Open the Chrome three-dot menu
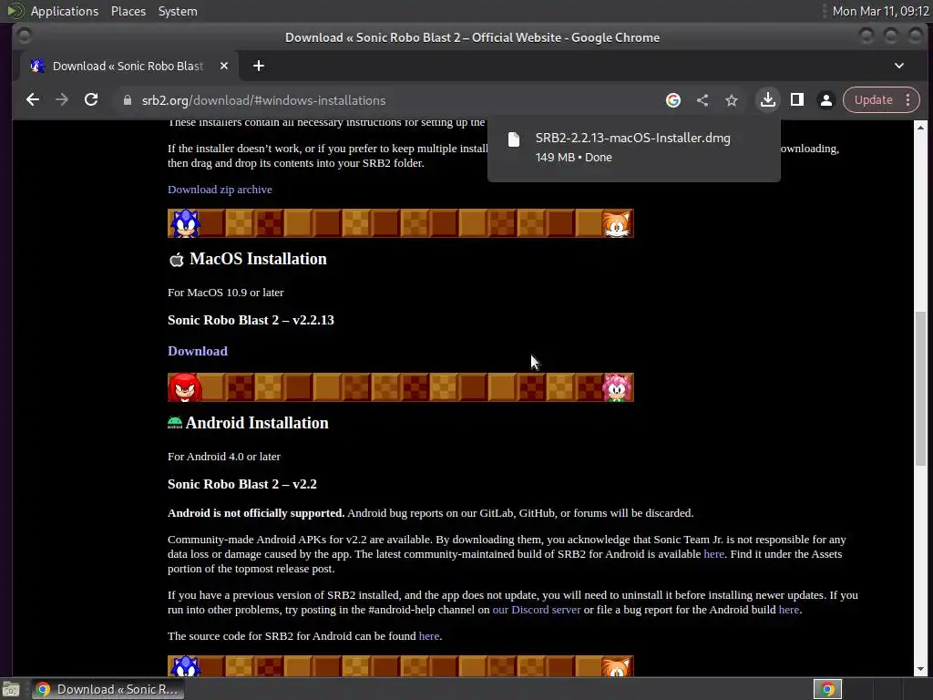Screen dimensions: 933x700 click(908, 100)
